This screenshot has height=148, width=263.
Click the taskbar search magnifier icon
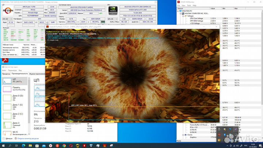tap(11, 145)
